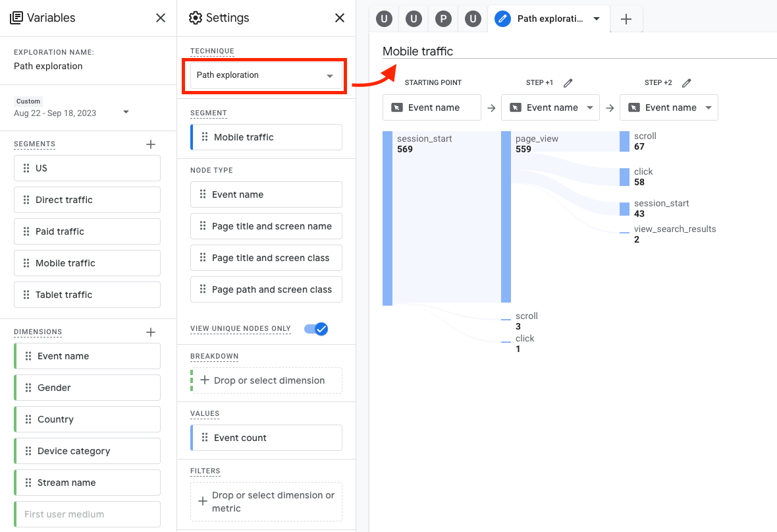The height and width of the screenshot is (532, 777).
Task: Click the Variables panel icon
Action: (16, 18)
